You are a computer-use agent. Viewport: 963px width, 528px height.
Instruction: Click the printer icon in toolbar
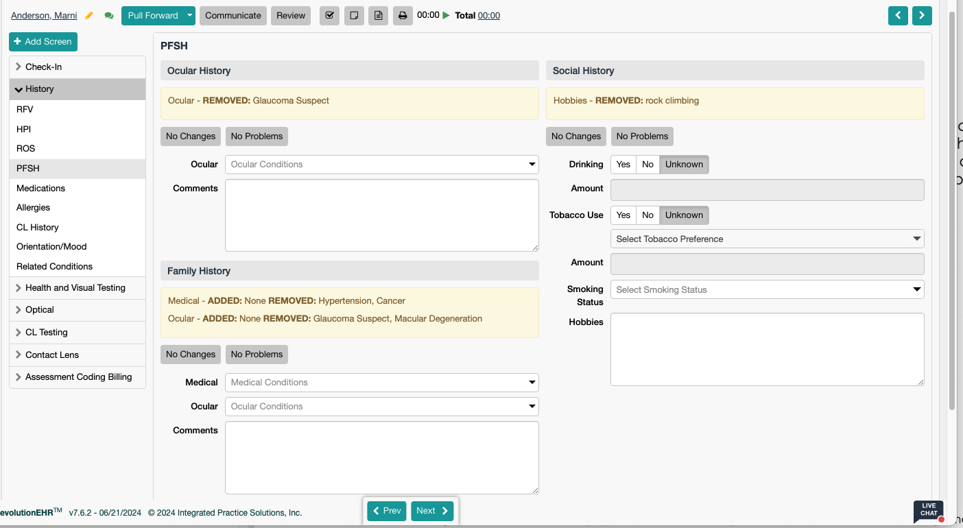403,16
